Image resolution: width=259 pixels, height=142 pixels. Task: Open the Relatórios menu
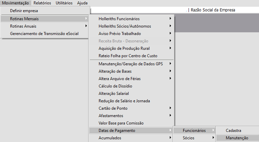point(42,3)
